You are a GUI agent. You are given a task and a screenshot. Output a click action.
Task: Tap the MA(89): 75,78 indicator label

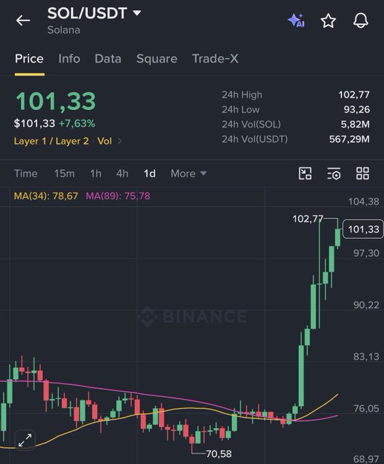[118, 196]
